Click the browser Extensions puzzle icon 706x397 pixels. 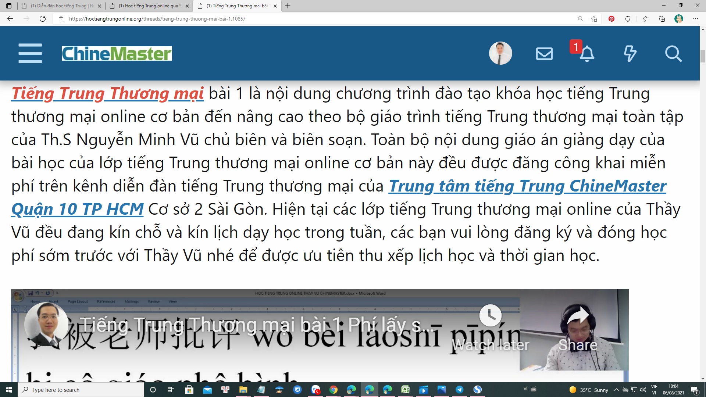628,19
